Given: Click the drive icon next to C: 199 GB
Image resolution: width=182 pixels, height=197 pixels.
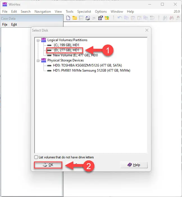Looking at the screenshot, I should coord(49,45).
